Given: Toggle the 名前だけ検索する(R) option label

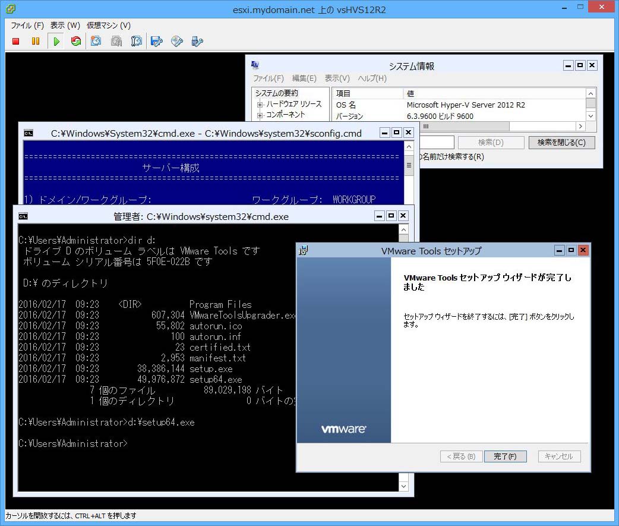Looking at the screenshot, I should coord(451,157).
